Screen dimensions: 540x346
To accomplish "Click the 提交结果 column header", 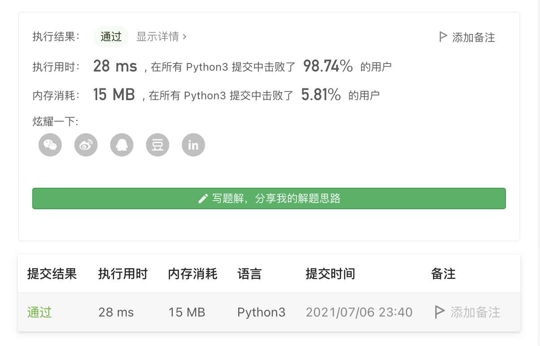I will pyautogui.click(x=52, y=274).
